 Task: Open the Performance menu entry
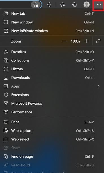52,112
